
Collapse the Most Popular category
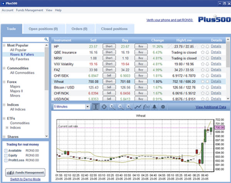(x=4, y=45)
